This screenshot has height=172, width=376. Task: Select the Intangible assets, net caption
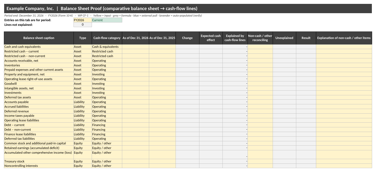coord(39,88)
